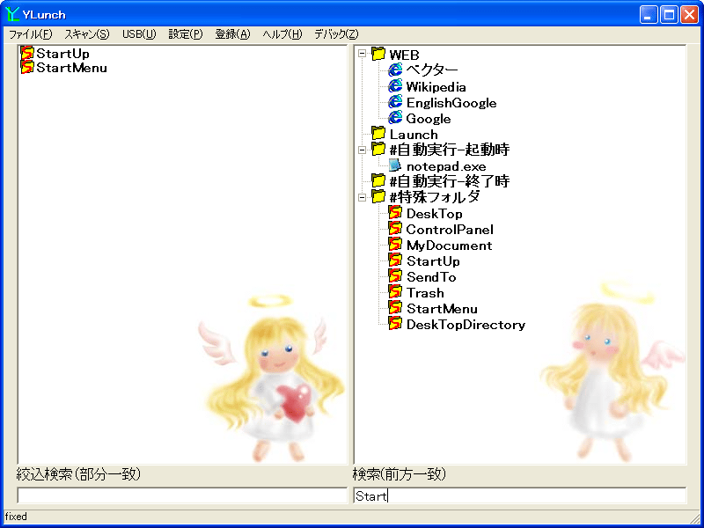This screenshot has width=704, height=528.
Task: Click the 絞込検索 filter input field
Action: (182, 495)
